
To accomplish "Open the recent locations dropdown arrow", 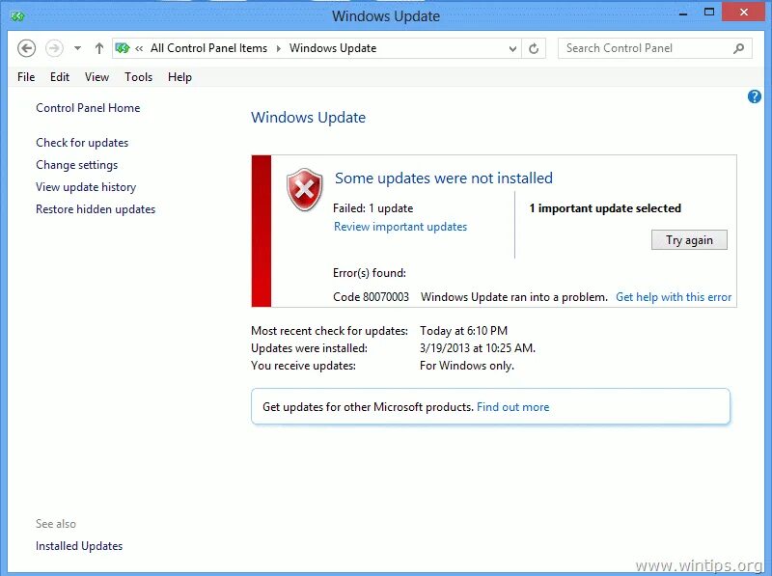I will [x=77, y=48].
